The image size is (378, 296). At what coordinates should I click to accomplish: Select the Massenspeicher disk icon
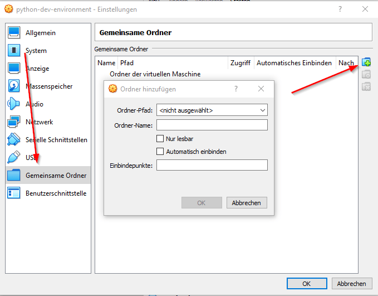click(14, 86)
